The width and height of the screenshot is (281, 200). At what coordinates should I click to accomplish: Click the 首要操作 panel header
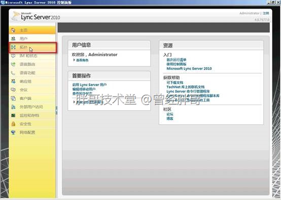tap(109, 76)
